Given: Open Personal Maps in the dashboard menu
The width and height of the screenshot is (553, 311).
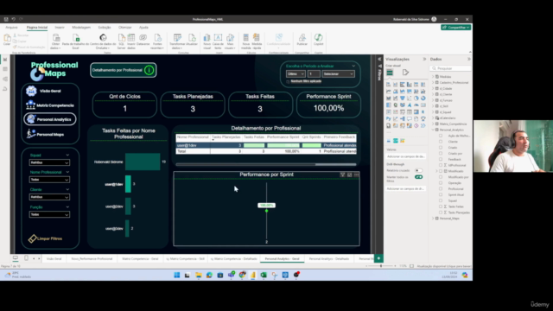Looking at the screenshot, I should point(45,135).
